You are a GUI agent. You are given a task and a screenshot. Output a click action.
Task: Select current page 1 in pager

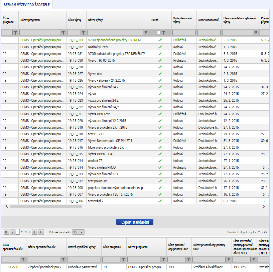coord(18,232)
